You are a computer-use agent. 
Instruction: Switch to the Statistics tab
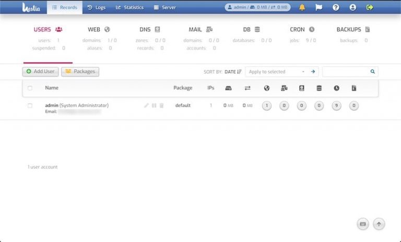[129, 7]
